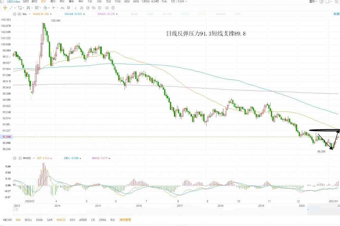Open the MA144 dropdown arrow
The height and width of the screenshot is (226, 340).
84,14
